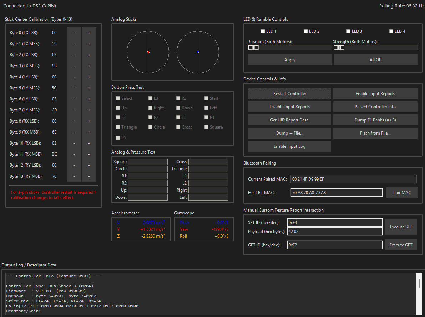Decrease Byte 8 (RX LSB) value
The width and height of the screenshot is (425, 317).
74,121
